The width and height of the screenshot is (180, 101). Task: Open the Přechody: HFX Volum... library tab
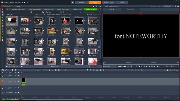pyautogui.click(x=18, y=9)
